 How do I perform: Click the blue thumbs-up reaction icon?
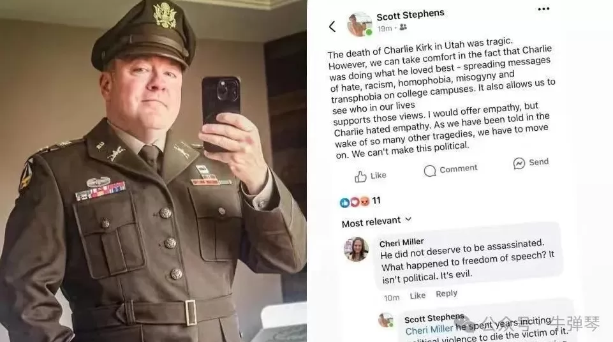(344, 202)
